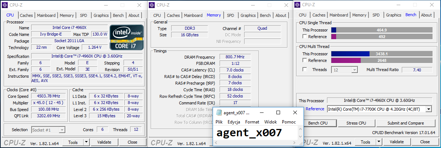The height and width of the screenshot is (148, 441).
Task: Switch to Mainboard tab in CPU window
Action: [x=46, y=15]
